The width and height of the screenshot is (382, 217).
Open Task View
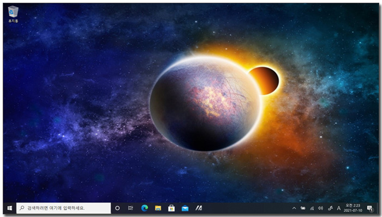click(130, 208)
